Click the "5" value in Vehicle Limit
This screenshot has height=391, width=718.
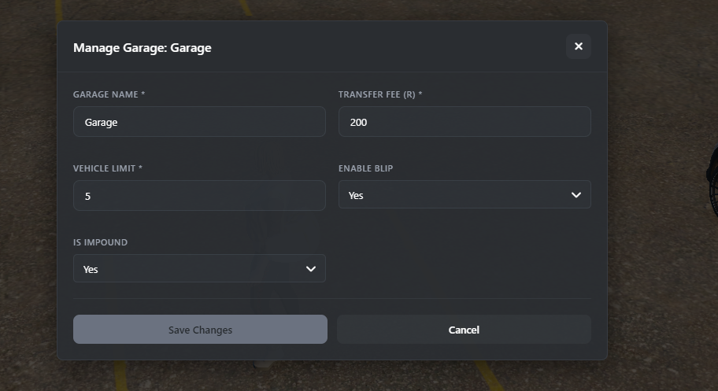[87, 196]
